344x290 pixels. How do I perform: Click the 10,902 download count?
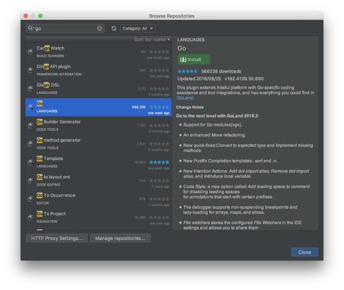tap(140, 162)
